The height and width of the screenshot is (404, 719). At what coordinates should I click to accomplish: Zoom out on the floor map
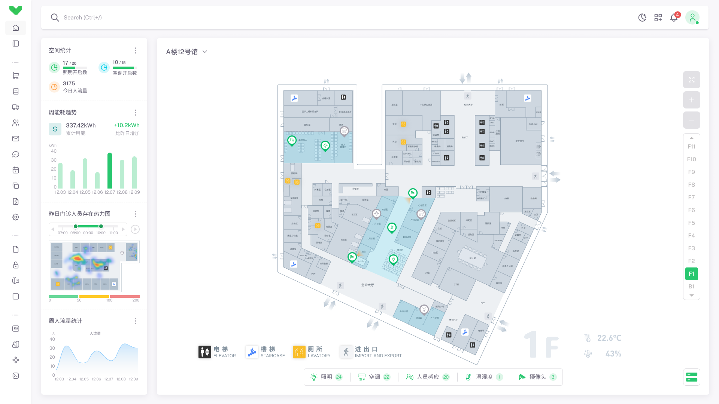691,120
